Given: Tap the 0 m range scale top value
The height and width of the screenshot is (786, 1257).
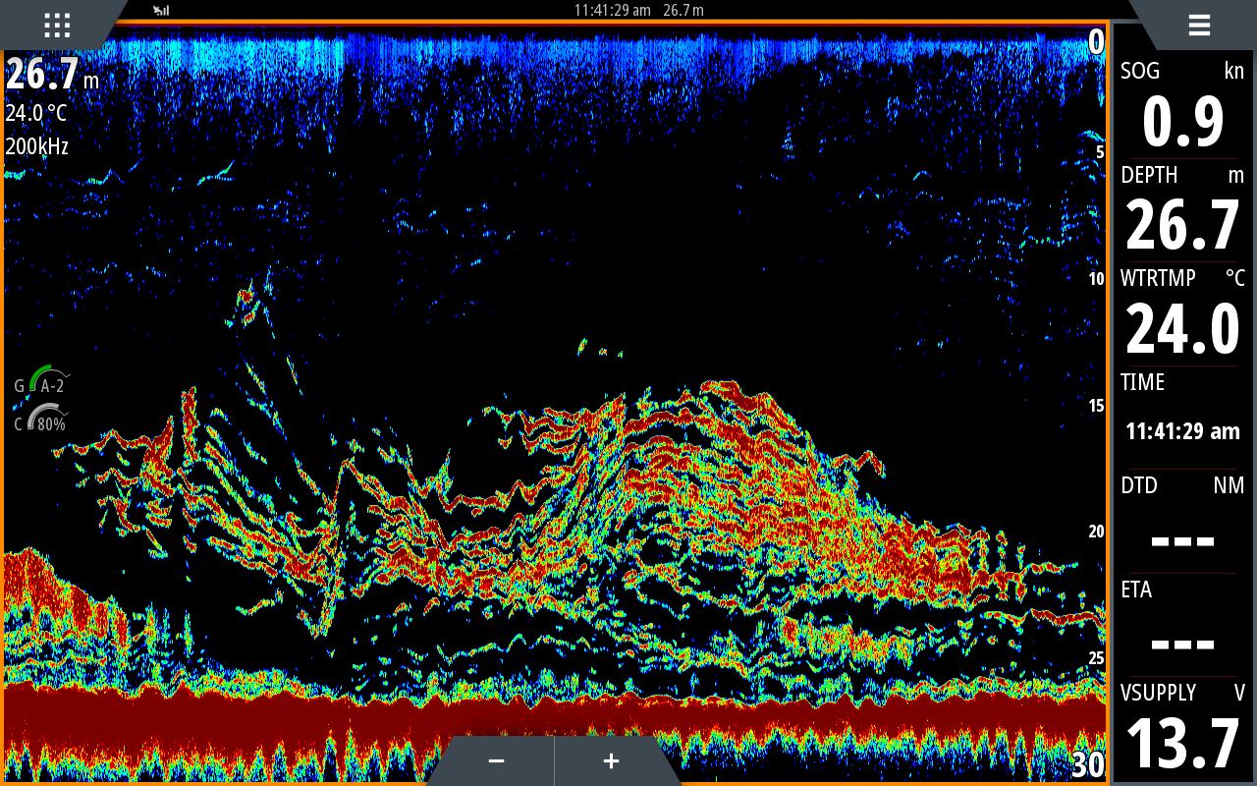Looking at the screenshot, I should coord(1096,41).
